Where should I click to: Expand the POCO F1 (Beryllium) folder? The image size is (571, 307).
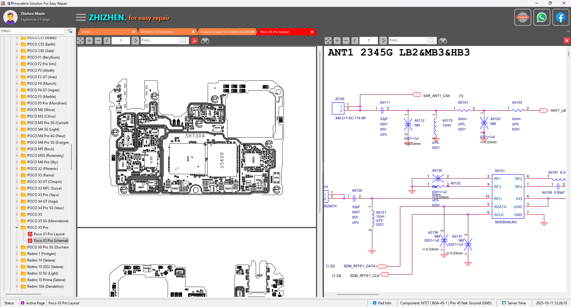[x=17, y=57]
